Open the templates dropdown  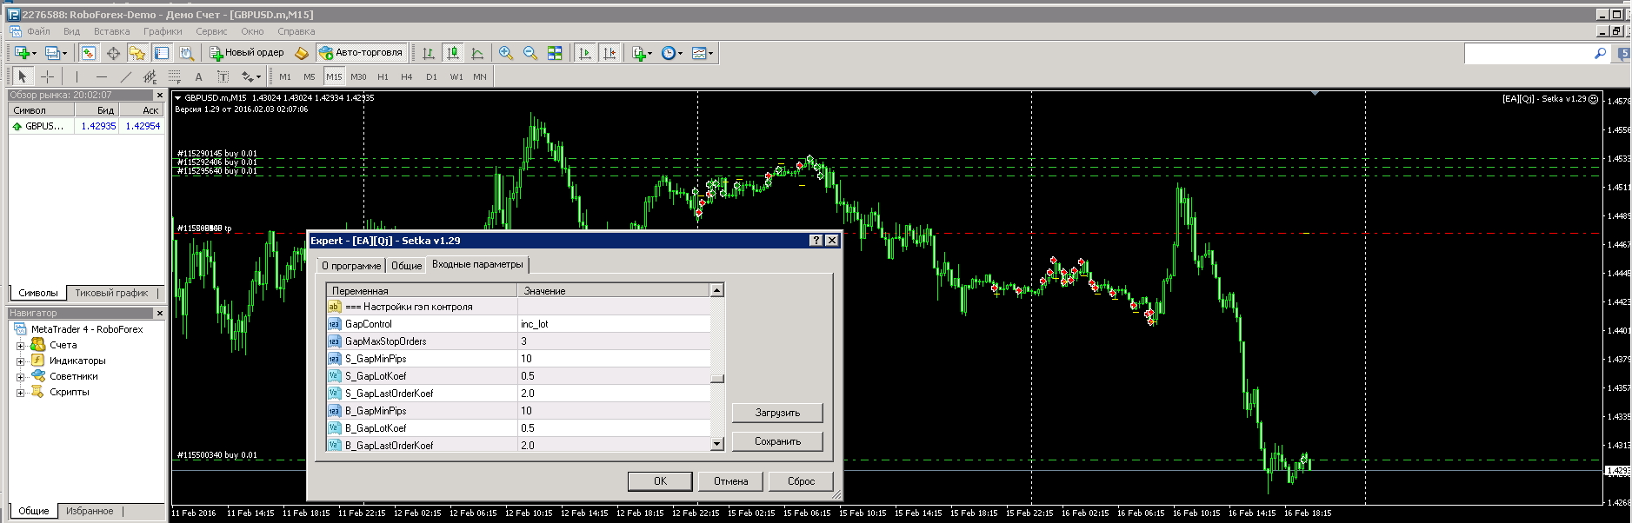click(x=703, y=53)
